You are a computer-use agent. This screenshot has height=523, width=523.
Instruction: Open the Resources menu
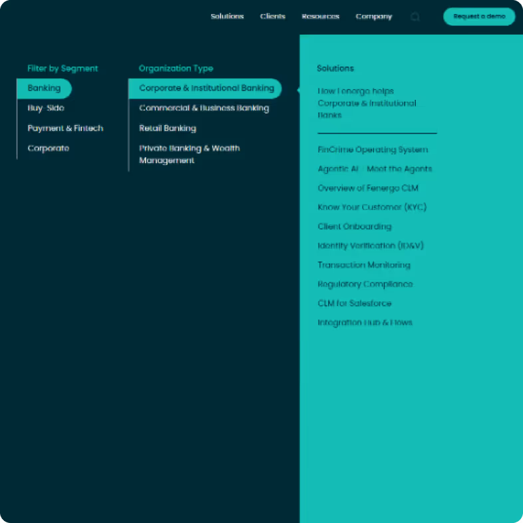[321, 17]
